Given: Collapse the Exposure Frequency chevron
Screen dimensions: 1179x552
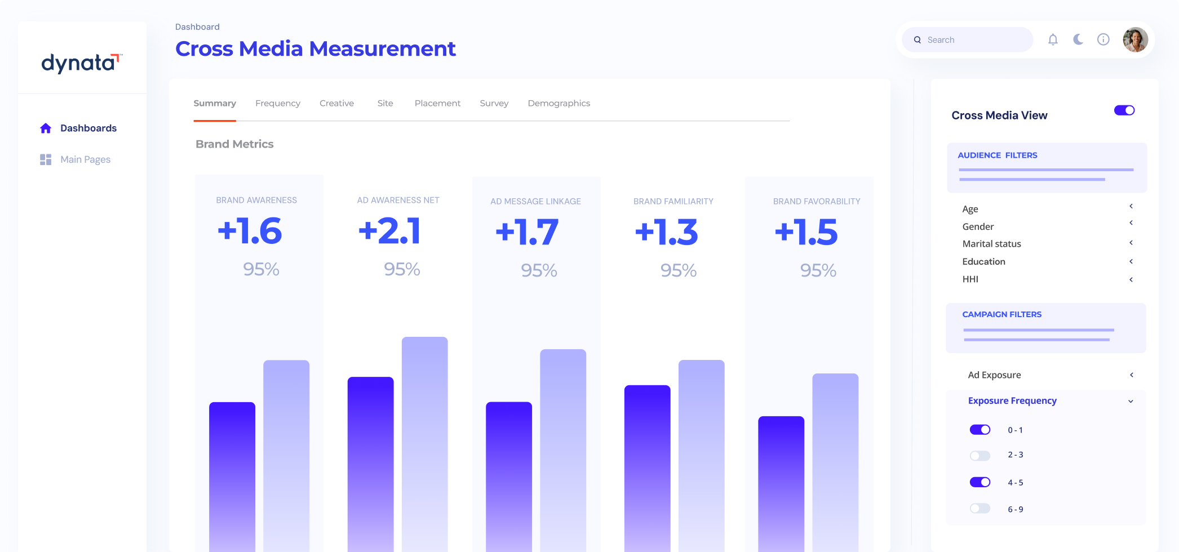Looking at the screenshot, I should [x=1131, y=402].
